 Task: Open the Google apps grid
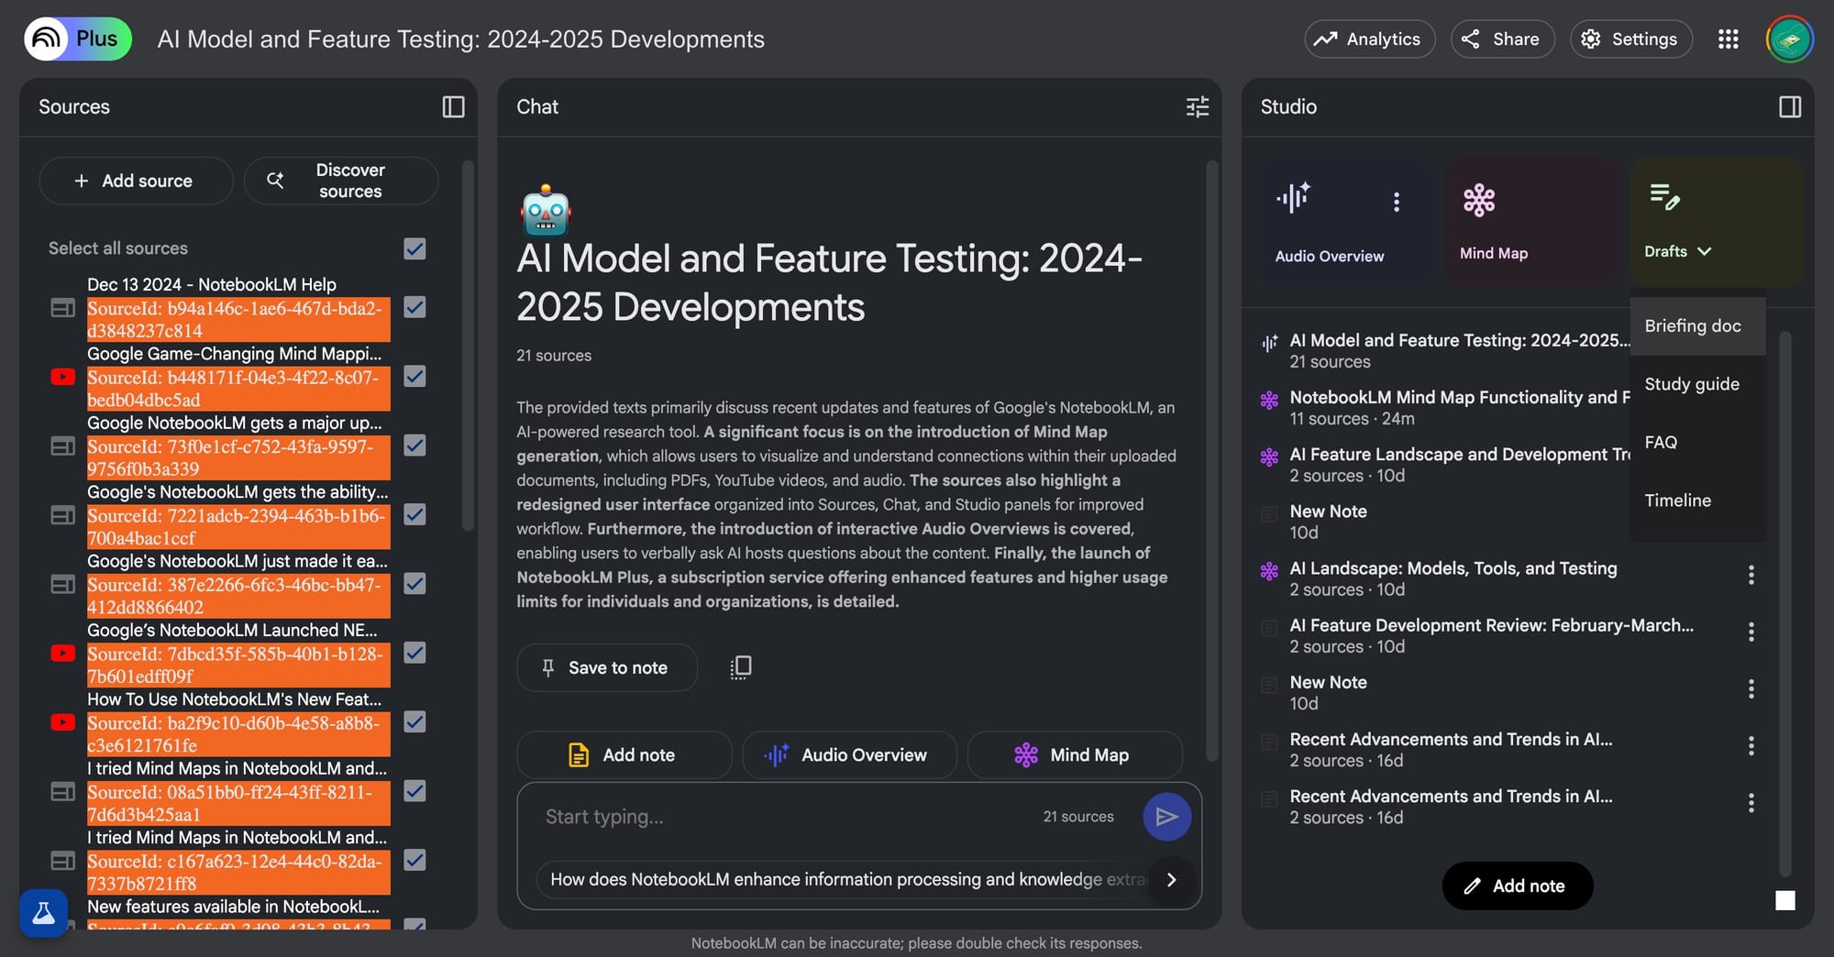pyautogui.click(x=1729, y=39)
